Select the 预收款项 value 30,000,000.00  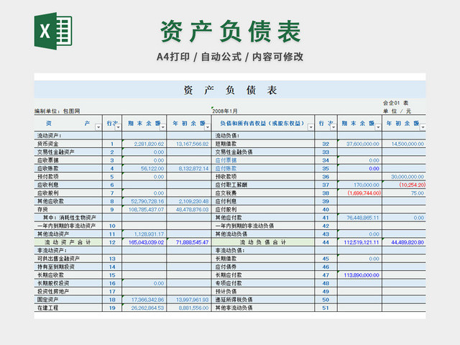point(408,177)
